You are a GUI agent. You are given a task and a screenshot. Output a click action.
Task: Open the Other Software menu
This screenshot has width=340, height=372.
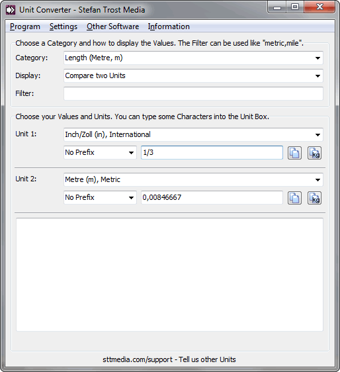112,26
